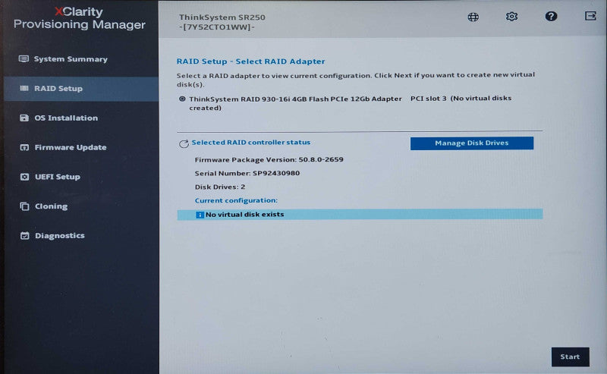The width and height of the screenshot is (607, 374).
Task: Click the Diagnostics checklist icon
Action: (25, 235)
